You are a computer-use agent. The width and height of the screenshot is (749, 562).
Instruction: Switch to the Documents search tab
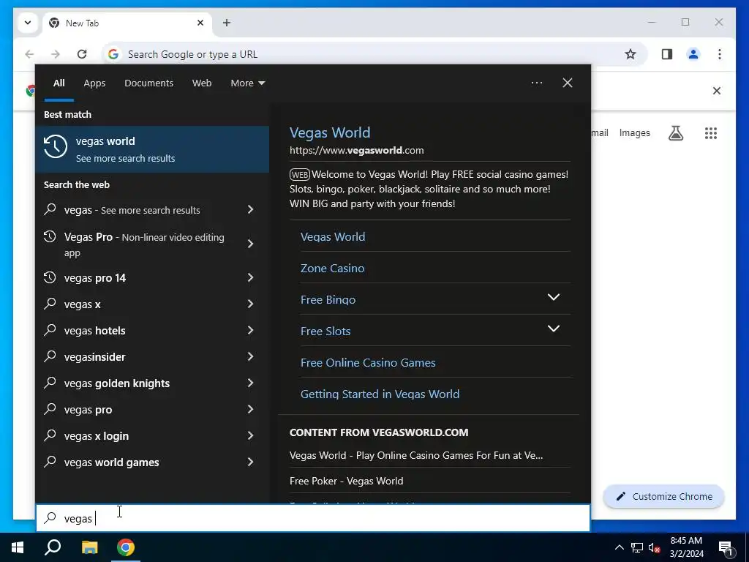(148, 83)
